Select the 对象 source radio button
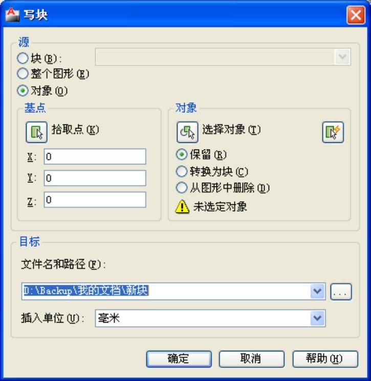 [23, 91]
